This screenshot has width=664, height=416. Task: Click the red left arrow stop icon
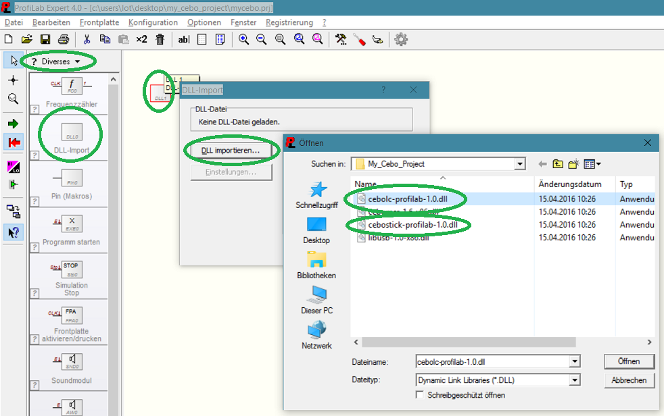pyautogui.click(x=14, y=142)
